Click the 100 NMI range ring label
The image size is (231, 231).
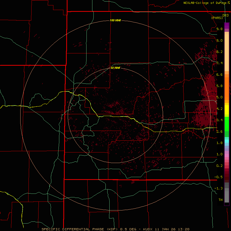tap(115, 20)
